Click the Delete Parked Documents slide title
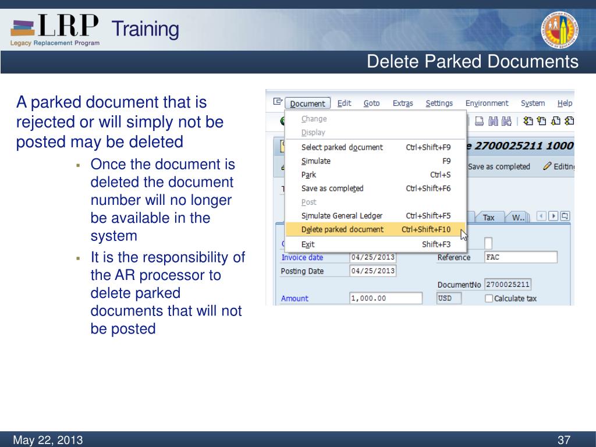 (473, 61)
